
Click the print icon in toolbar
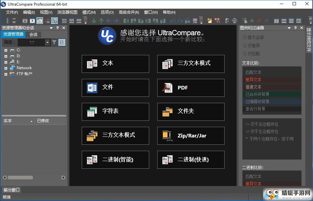pyautogui.click(x=235, y=21)
